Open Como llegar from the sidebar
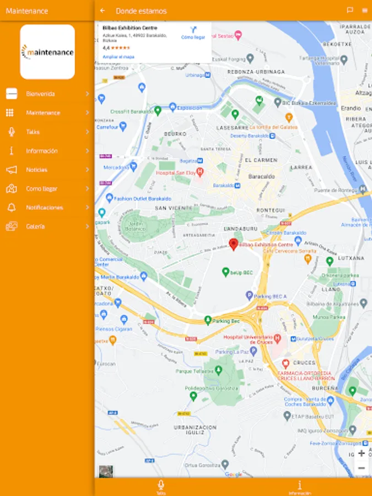Viewport: 372px width, 496px height. point(47,188)
